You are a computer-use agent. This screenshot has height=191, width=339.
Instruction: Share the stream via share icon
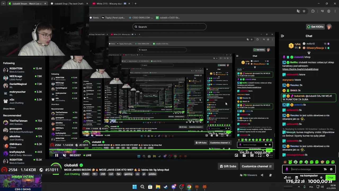(x=262, y=175)
